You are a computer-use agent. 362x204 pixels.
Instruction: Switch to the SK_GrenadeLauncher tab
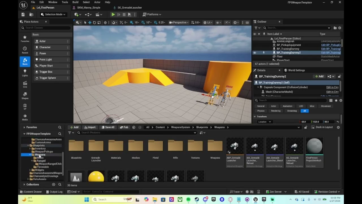[130, 8]
